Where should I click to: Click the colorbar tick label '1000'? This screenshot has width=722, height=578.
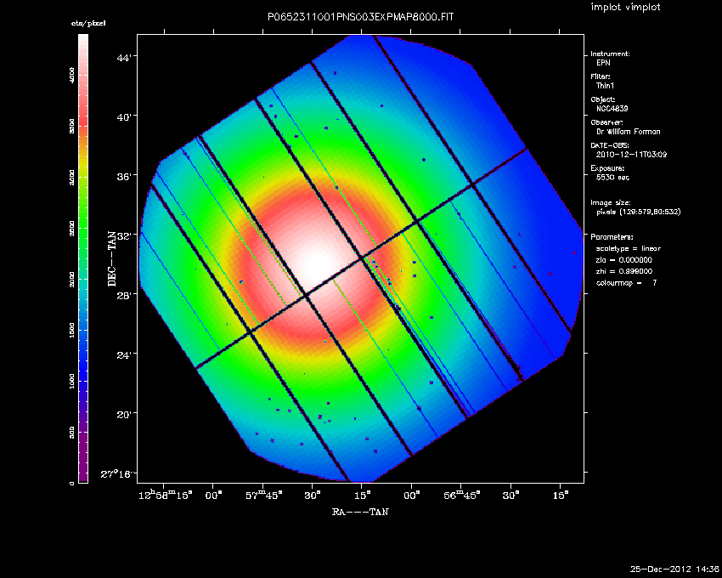72,381
